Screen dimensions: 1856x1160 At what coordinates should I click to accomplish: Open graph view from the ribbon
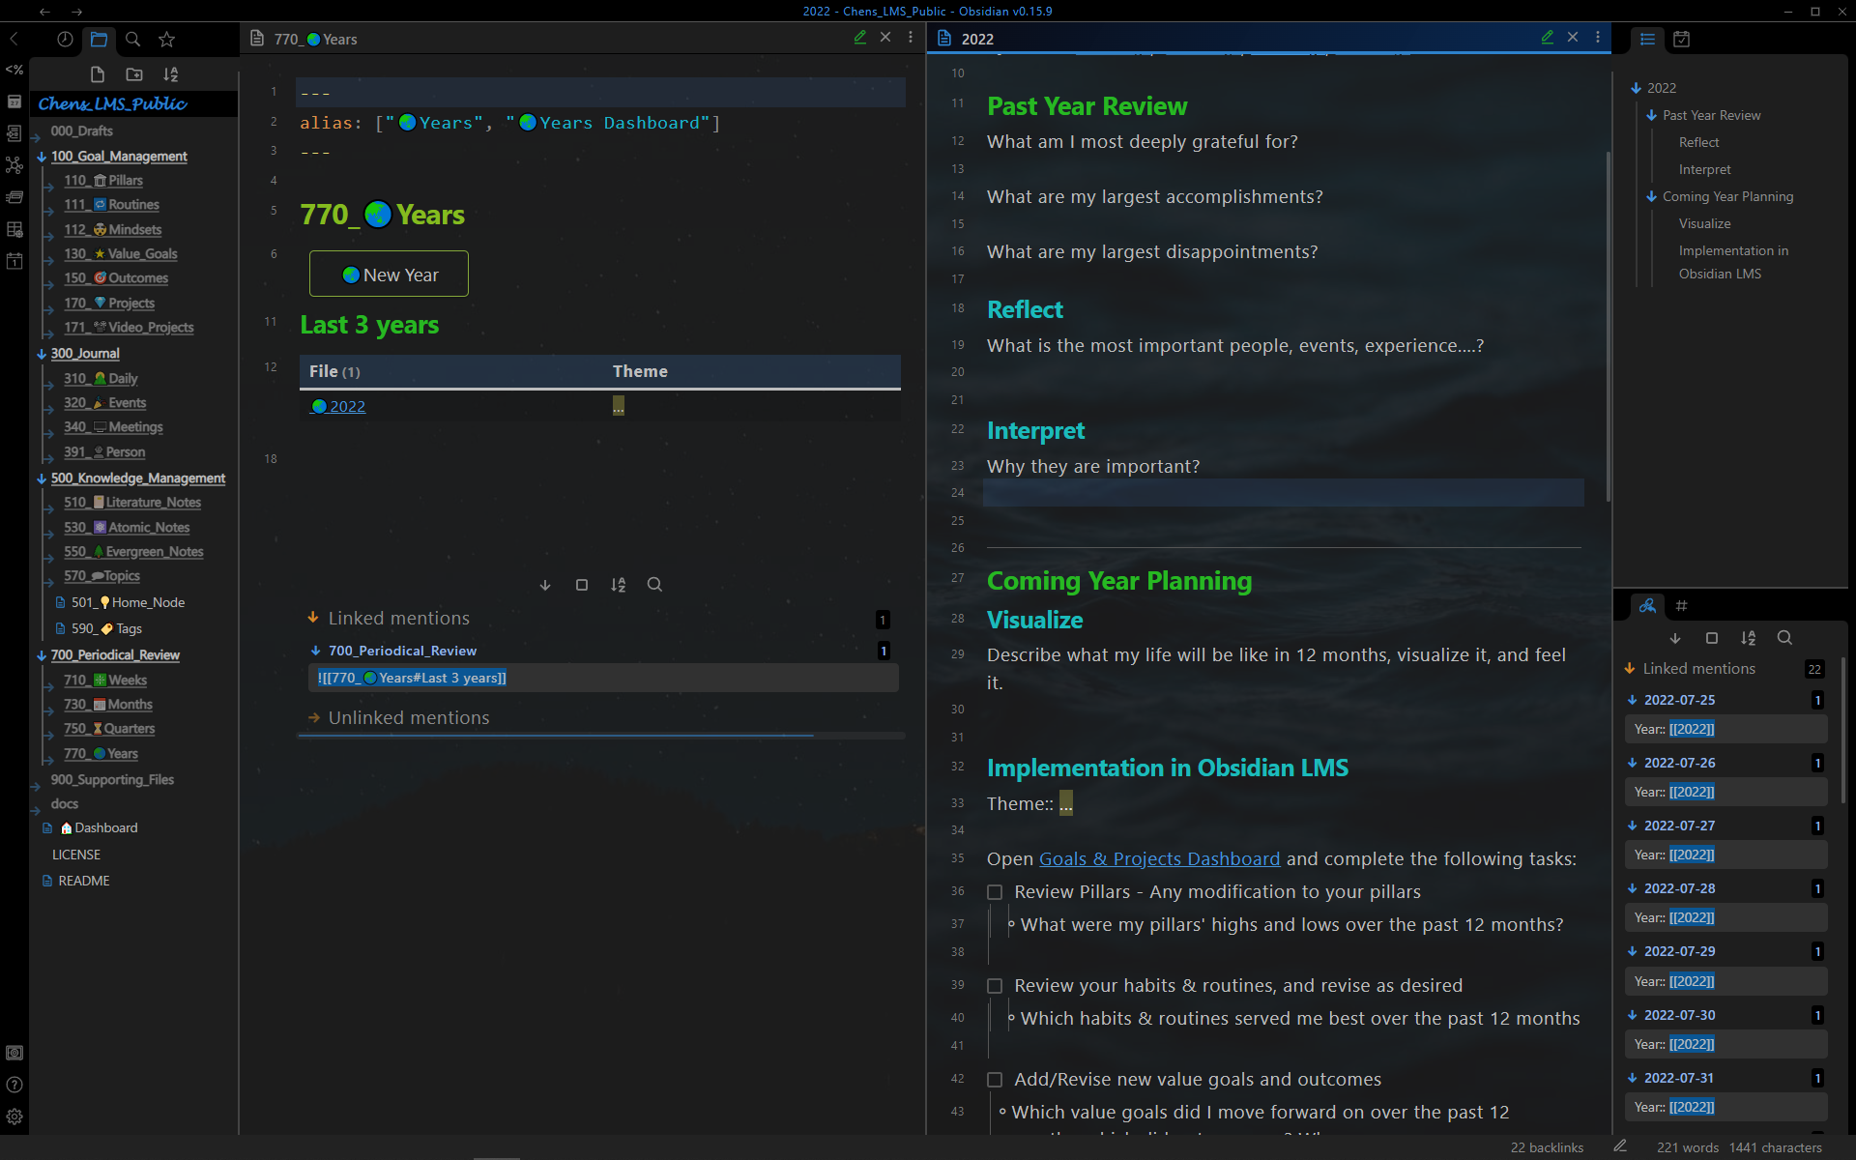14,165
